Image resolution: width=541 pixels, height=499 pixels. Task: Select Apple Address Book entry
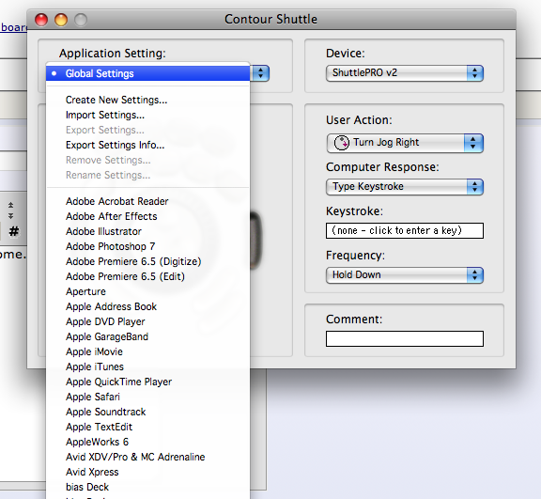(x=147, y=306)
